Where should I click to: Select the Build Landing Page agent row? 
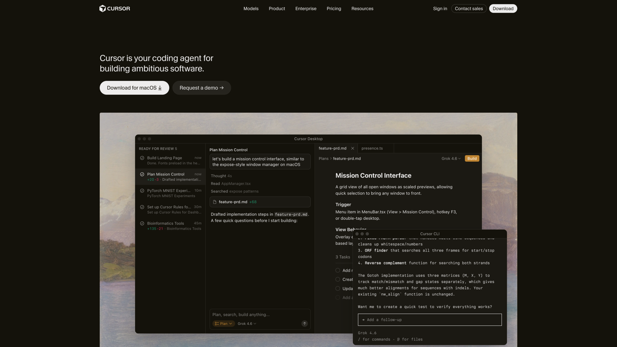coord(171,160)
